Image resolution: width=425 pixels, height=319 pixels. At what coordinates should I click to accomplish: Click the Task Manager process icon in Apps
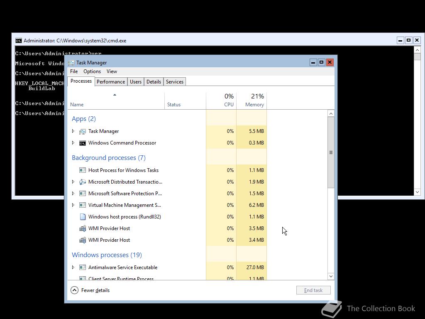pyautogui.click(x=83, y=132)
